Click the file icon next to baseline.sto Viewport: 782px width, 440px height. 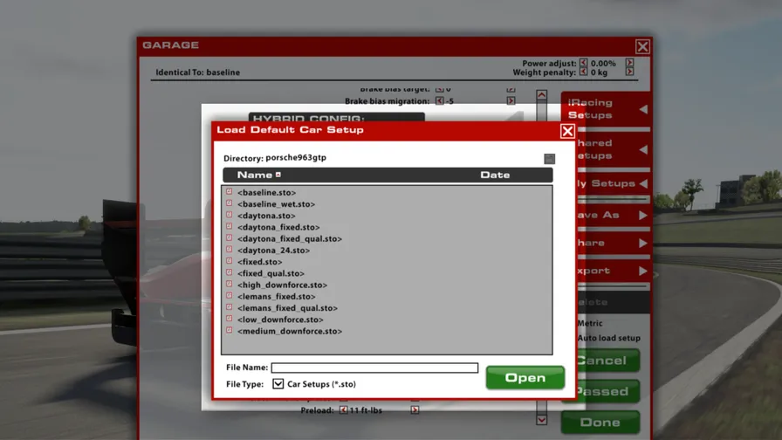coord(229,191)
